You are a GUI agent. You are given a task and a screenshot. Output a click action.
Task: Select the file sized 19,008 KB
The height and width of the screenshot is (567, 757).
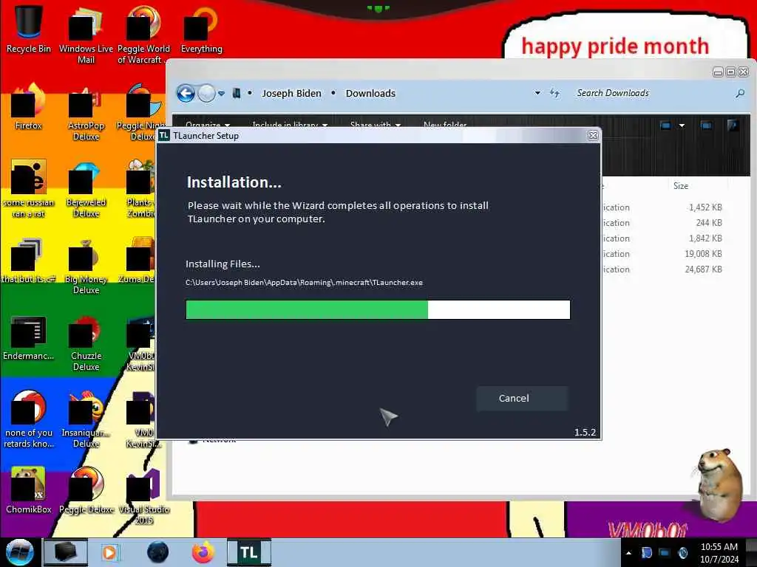click(x=704, y=254)
